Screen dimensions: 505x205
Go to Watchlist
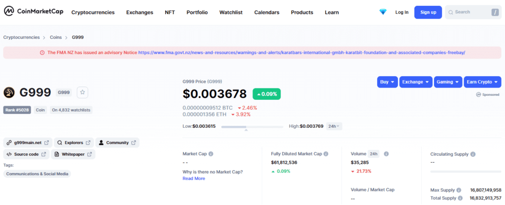tap(231, 12)
